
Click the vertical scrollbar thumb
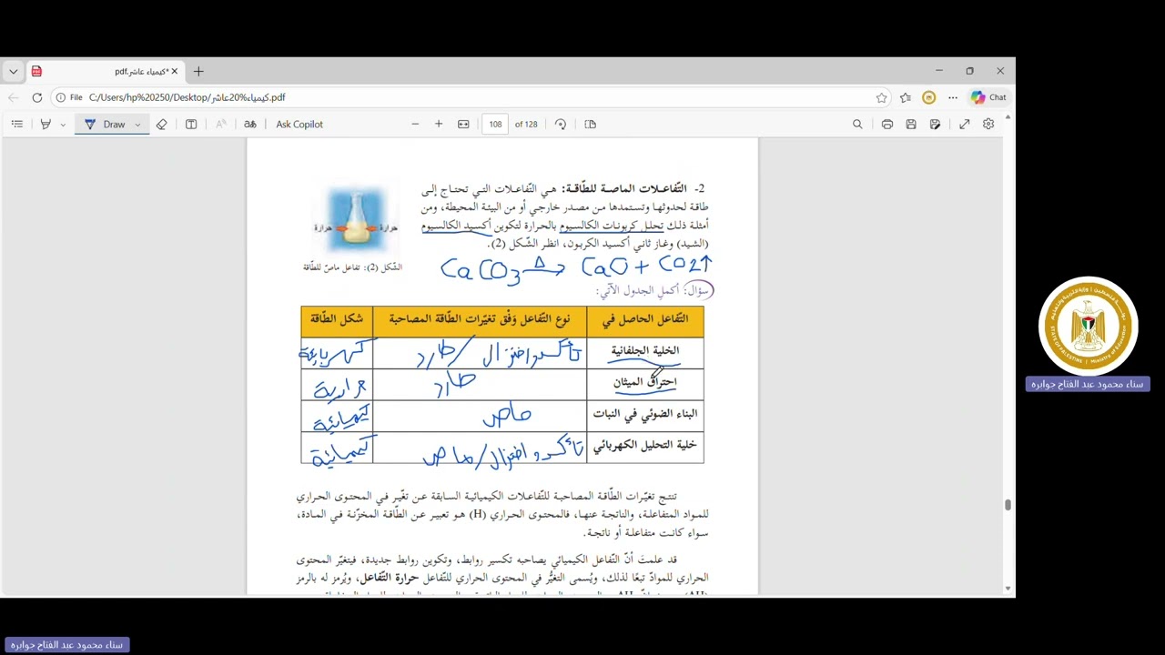pos(1008,505)
